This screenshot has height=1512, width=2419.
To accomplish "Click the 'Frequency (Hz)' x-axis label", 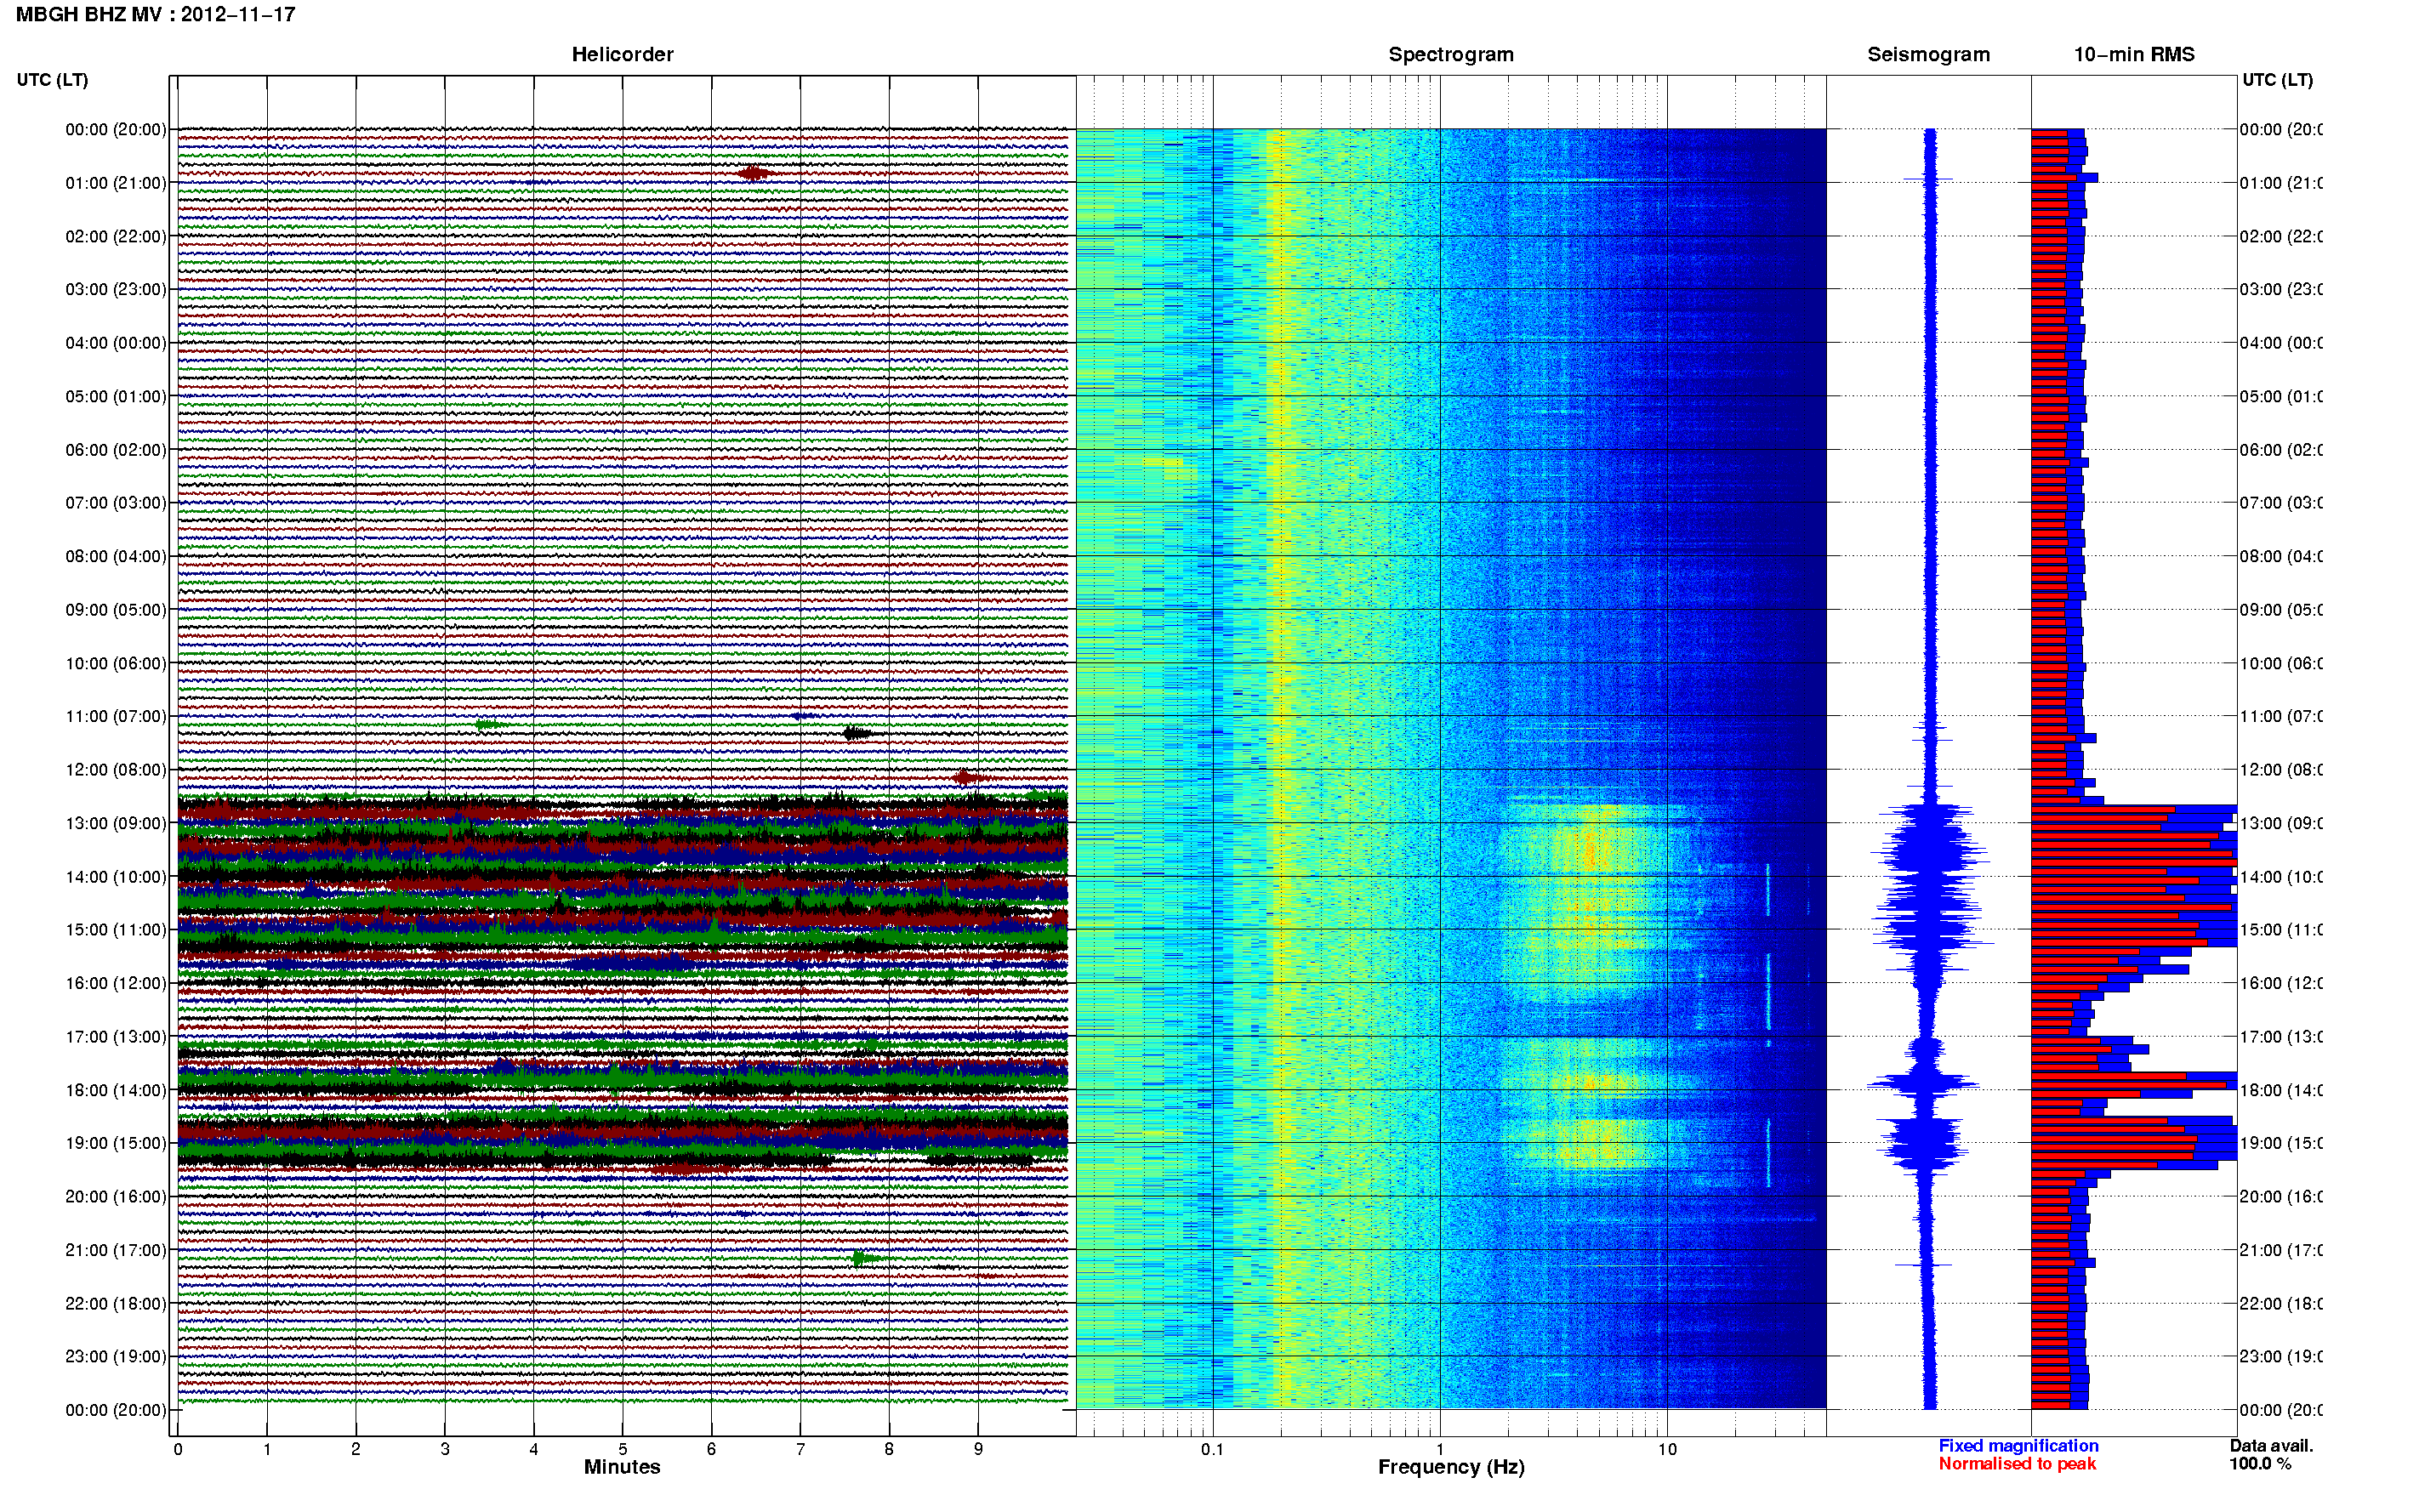I will click(x=1451, y=1467).
